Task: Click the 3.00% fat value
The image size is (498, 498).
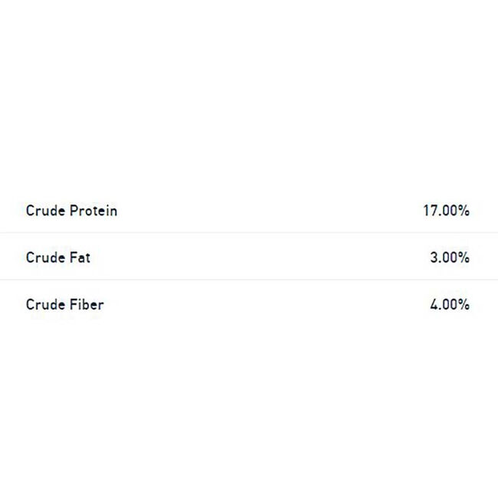Action: click(450, 257)
